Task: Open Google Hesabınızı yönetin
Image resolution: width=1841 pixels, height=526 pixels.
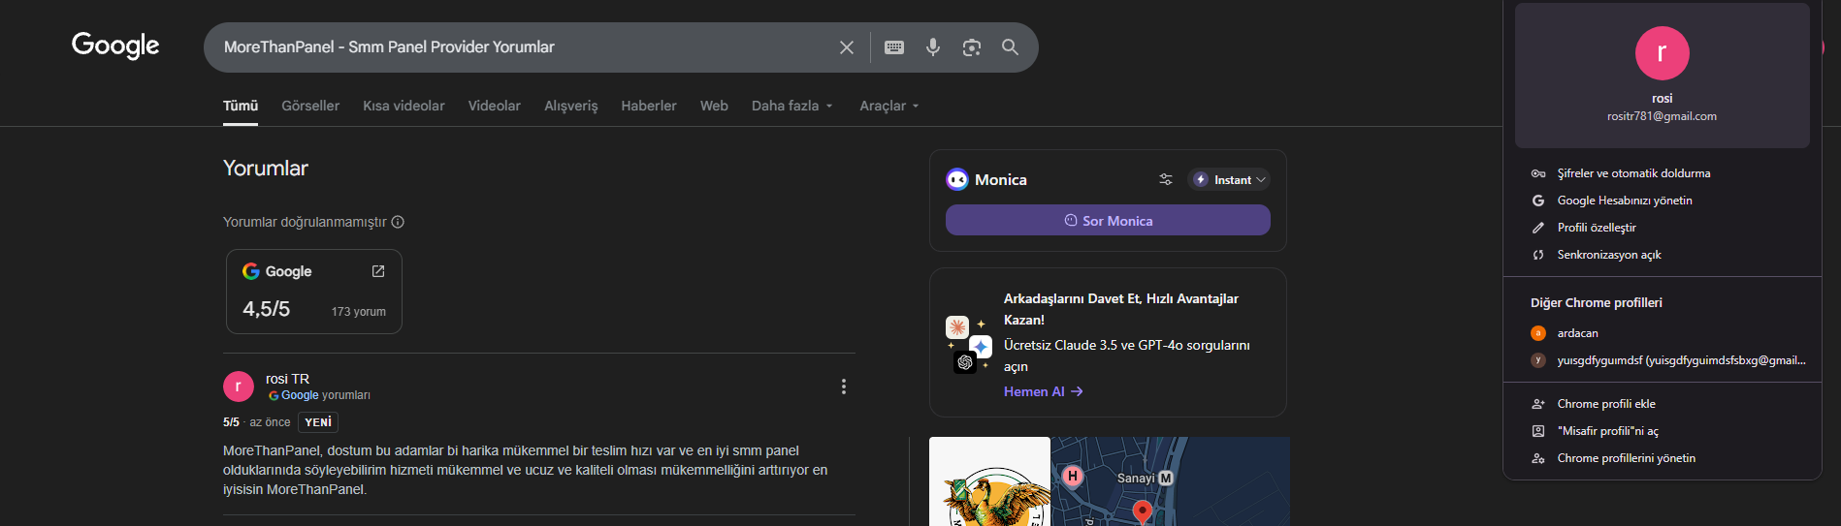Action: (1663, 201)
